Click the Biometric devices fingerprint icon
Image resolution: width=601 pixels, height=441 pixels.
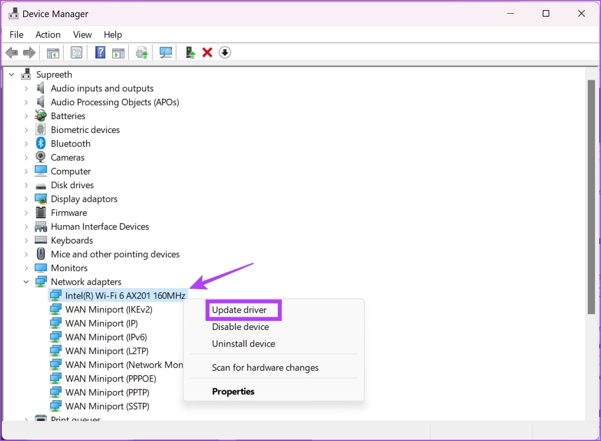click(x=41, y=129)
